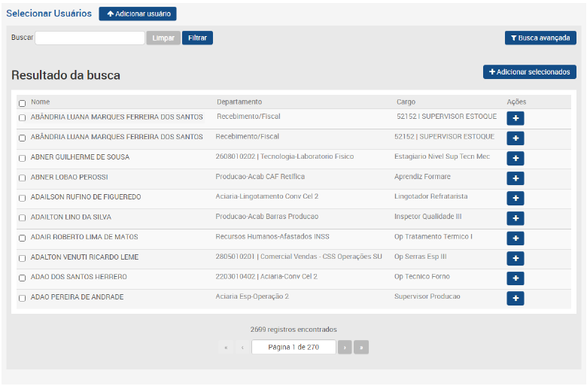Go to next page of results
The width and height of the screenshot is (587, 386).
[345, 348]
